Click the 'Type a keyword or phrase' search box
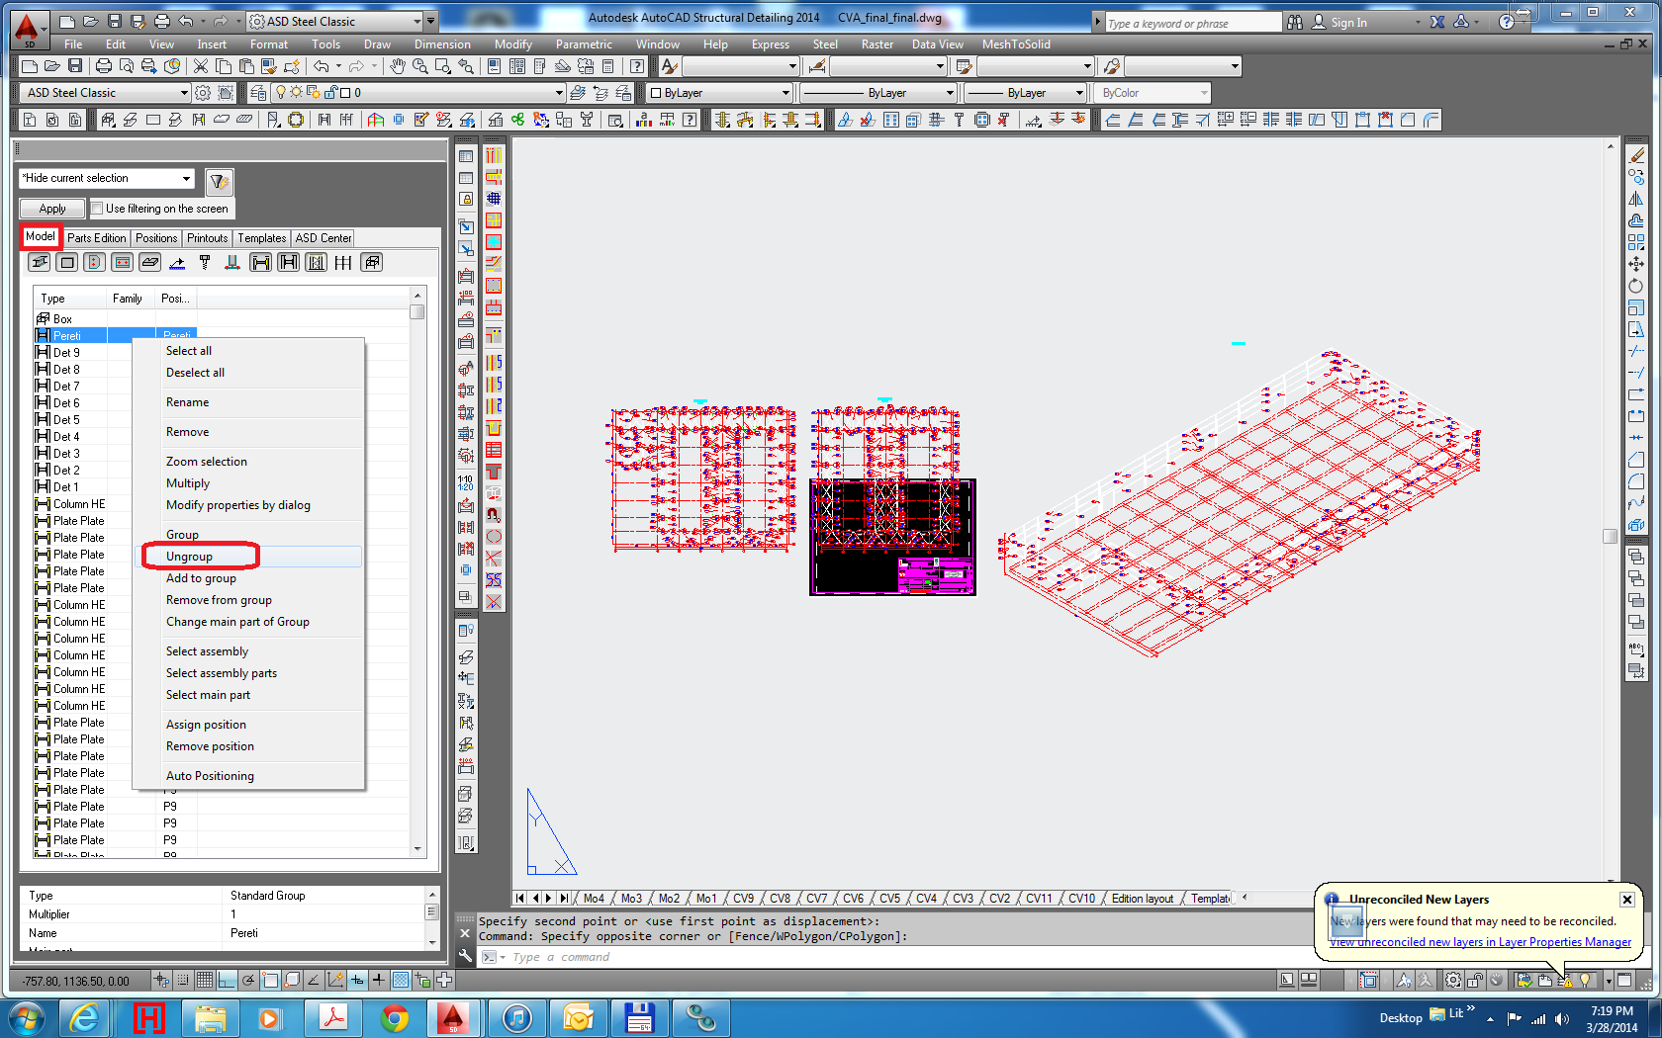The width and height of the screenshot is (1662, 1038). pos(1192,23)
